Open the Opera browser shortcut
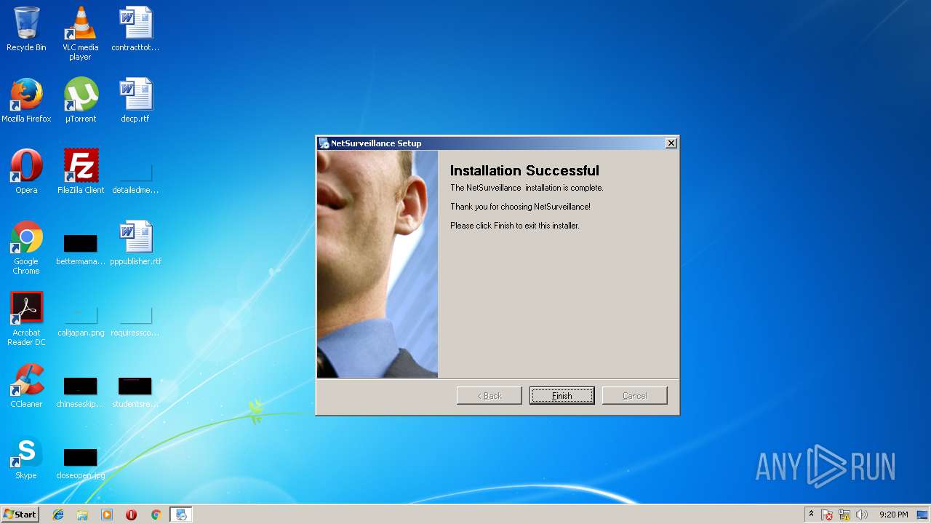Screen dimensions: 931x524 coord(26,172)
